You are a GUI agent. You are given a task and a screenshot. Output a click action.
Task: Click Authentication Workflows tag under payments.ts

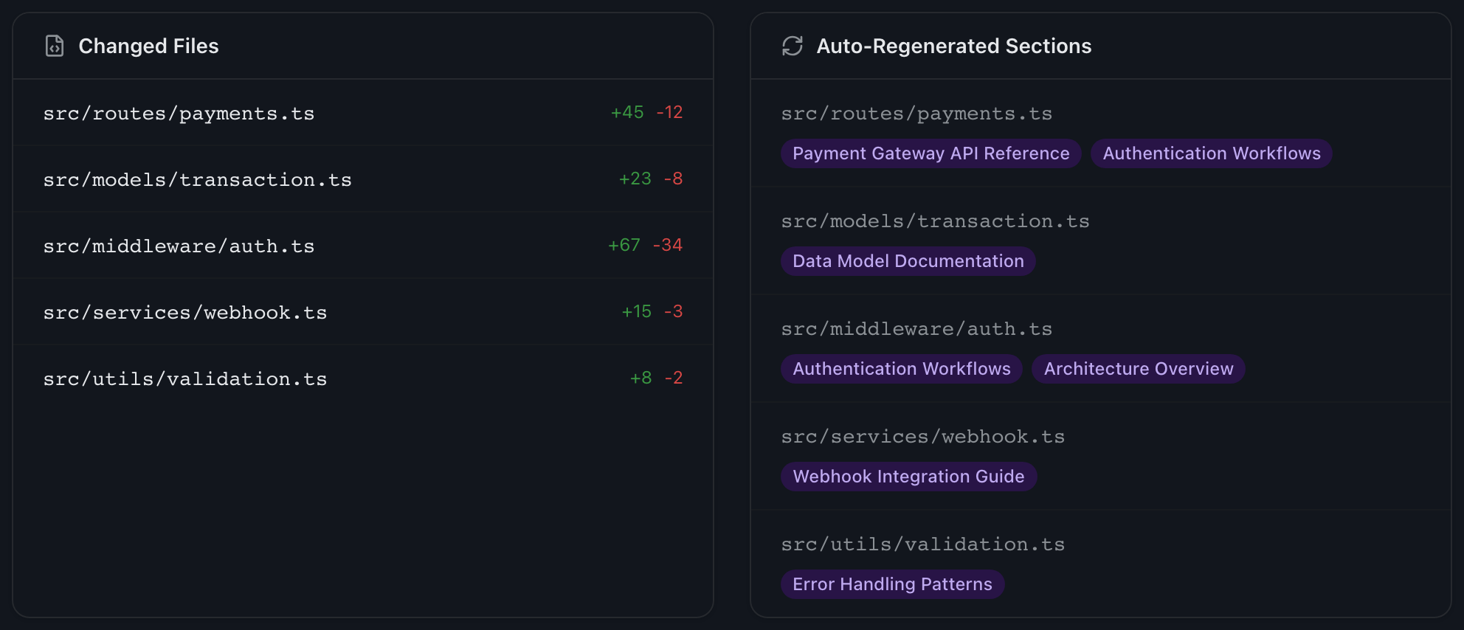1211,153
